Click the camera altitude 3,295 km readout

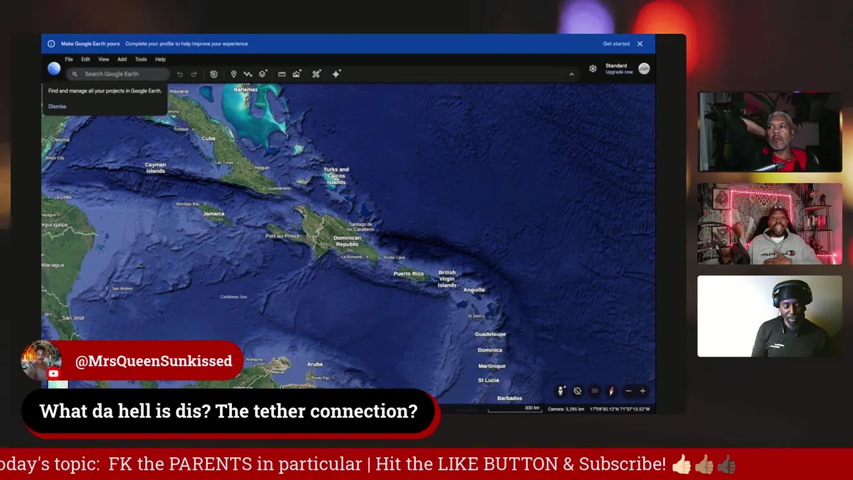click(x=566, y=409)
